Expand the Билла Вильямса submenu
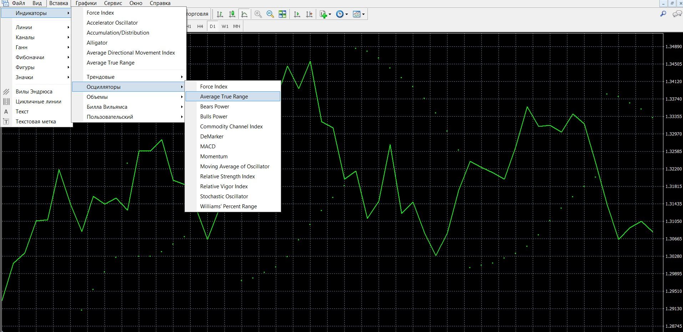The height and width of the screenshot is (332, 683). pyautogui.click(x=128, y=107)
